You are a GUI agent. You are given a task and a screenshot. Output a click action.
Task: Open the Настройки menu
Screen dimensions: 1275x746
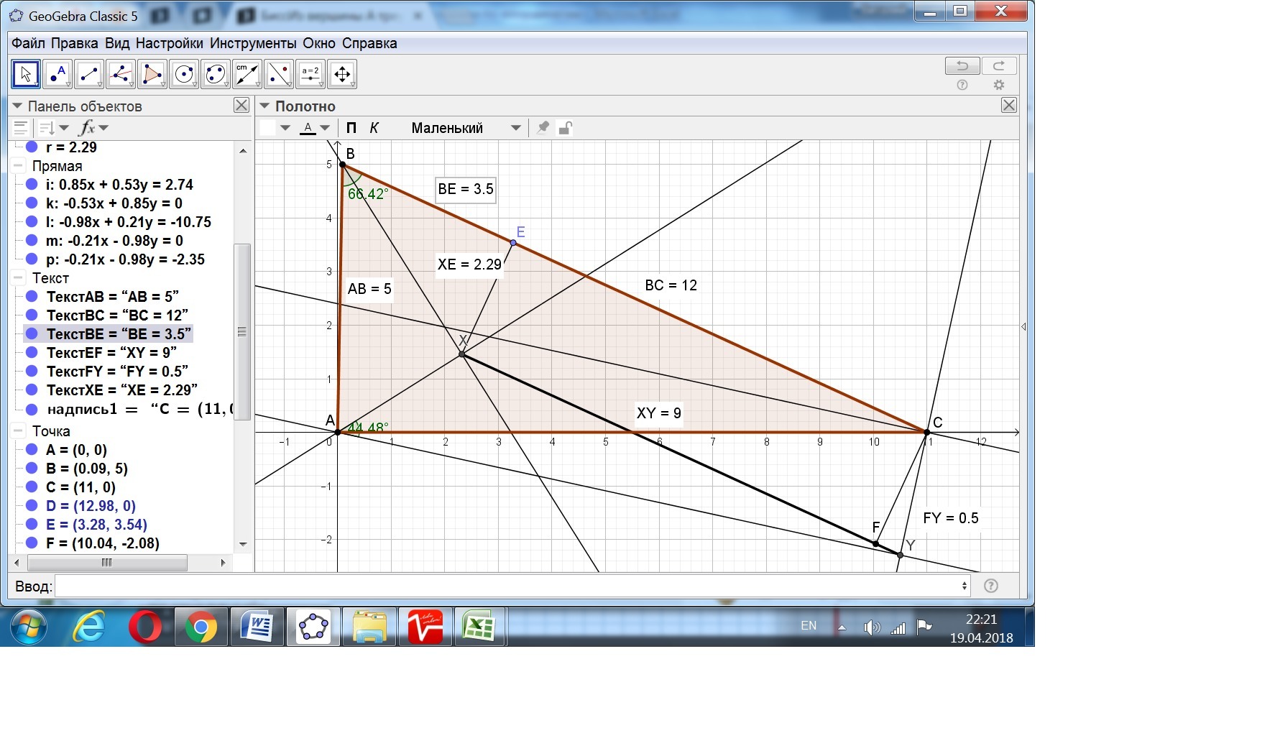(x=170, y=43)
